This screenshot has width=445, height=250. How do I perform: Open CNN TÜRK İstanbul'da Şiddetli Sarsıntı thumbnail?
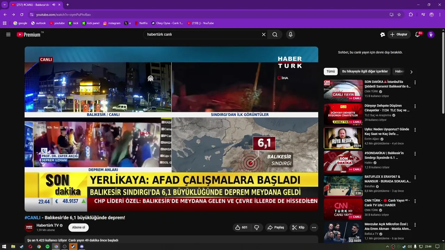(343, 90)
